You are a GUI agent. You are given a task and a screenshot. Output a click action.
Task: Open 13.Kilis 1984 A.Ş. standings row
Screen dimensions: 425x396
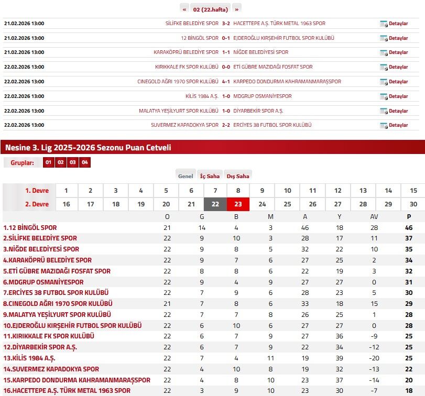pyautogui.click(x=29, y=358)
